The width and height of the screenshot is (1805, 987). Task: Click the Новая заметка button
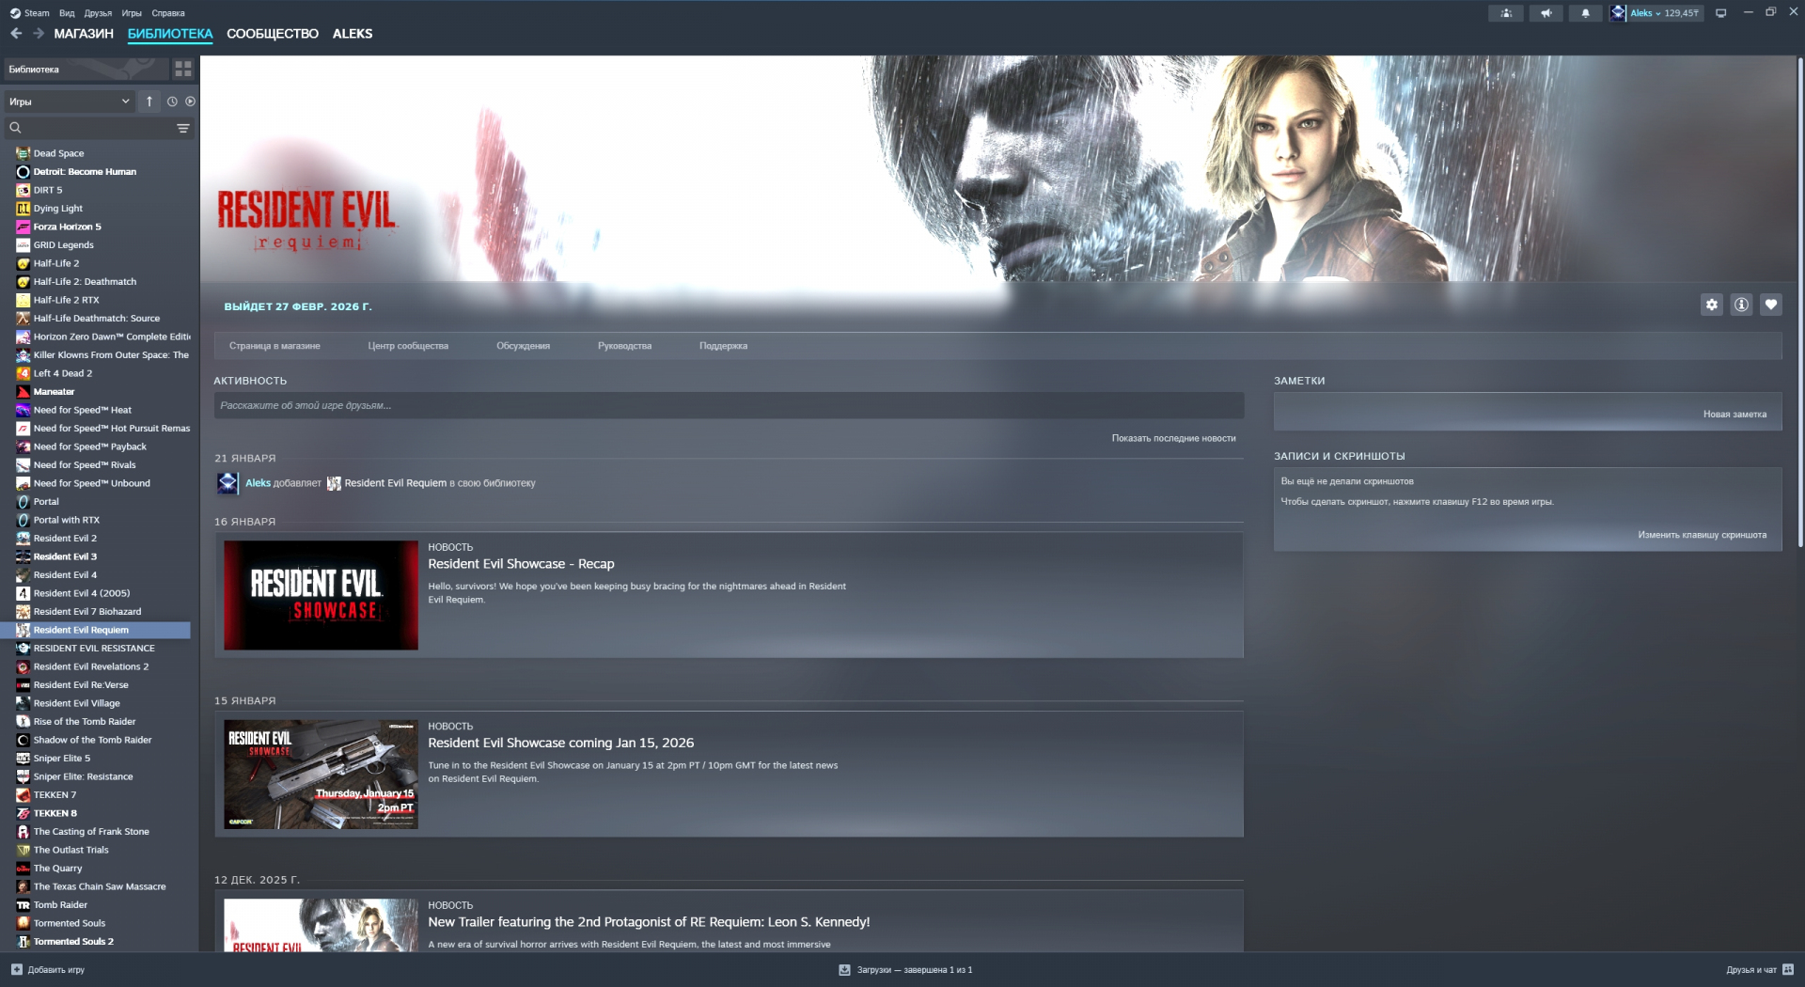tap(1734, 414)
